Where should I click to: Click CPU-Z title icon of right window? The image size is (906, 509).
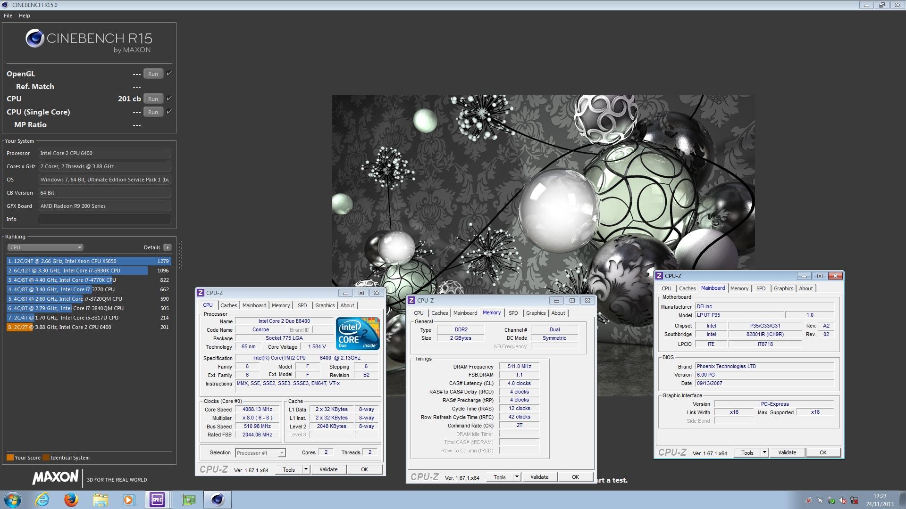659,276
